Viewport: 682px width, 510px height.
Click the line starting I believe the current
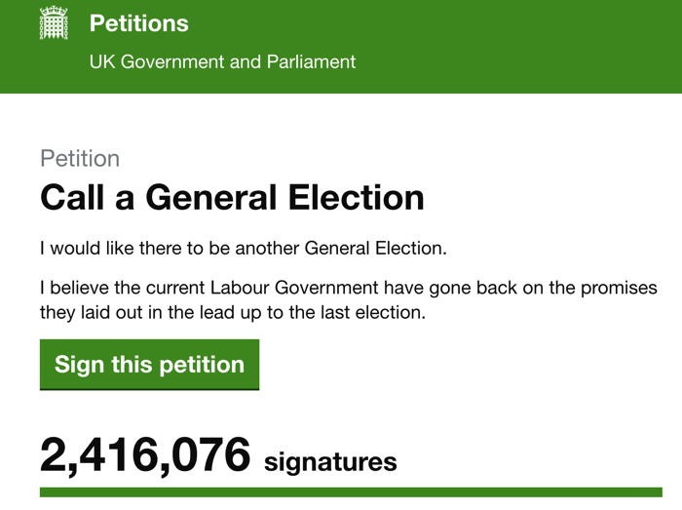350,289
